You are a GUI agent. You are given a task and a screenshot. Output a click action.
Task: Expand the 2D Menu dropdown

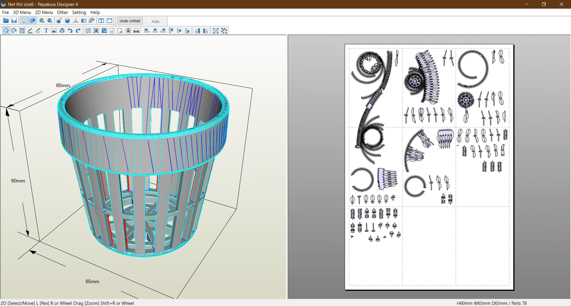click(x=44, y=12)
